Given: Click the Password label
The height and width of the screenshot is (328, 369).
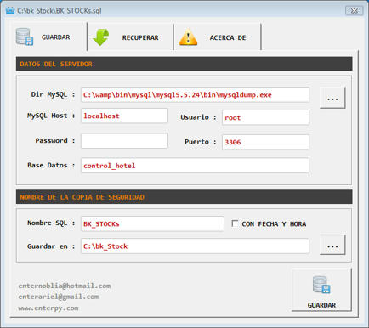Looking at the screenshot, I should (x=55, y=140).
